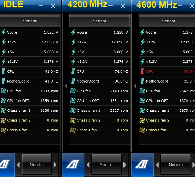Click the Chassis fan 2 yellow icon in IDLE window
Screen dimensions: 195x177
(3, 120)
